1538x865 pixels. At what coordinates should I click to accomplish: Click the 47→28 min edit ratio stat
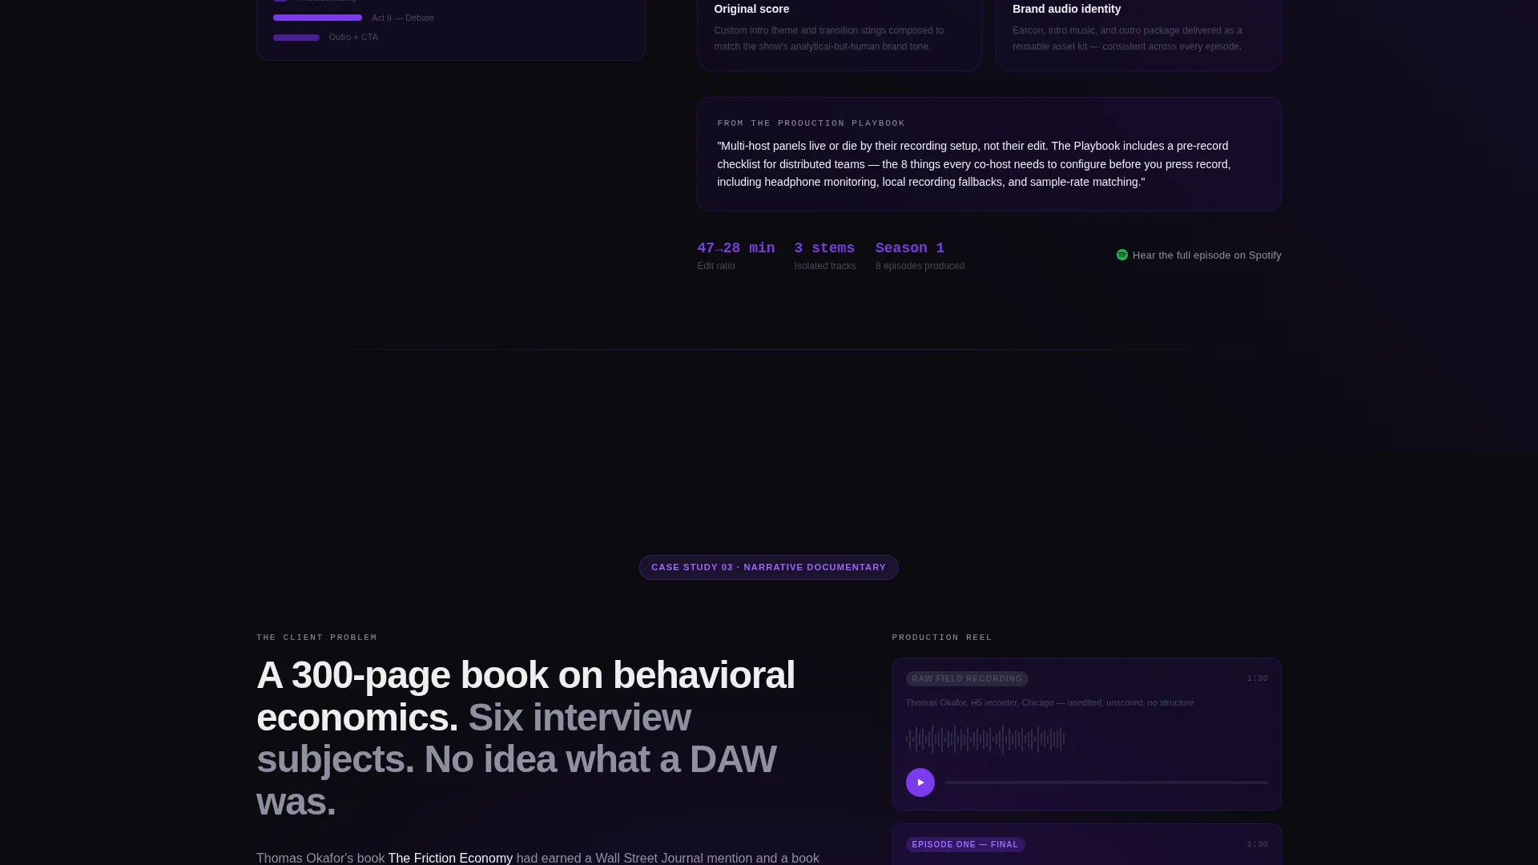[735, 256]
